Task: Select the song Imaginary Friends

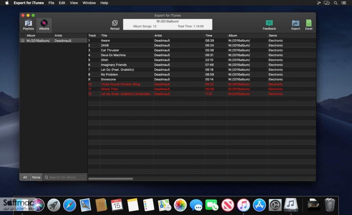Action: tap(114, 65)
